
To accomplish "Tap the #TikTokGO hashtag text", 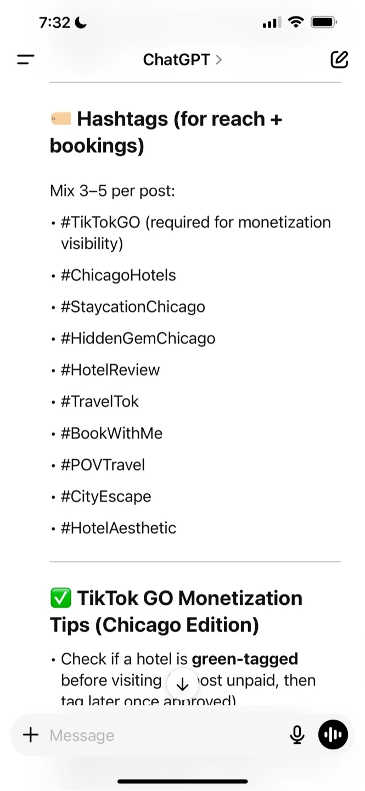I will point(101,222).
